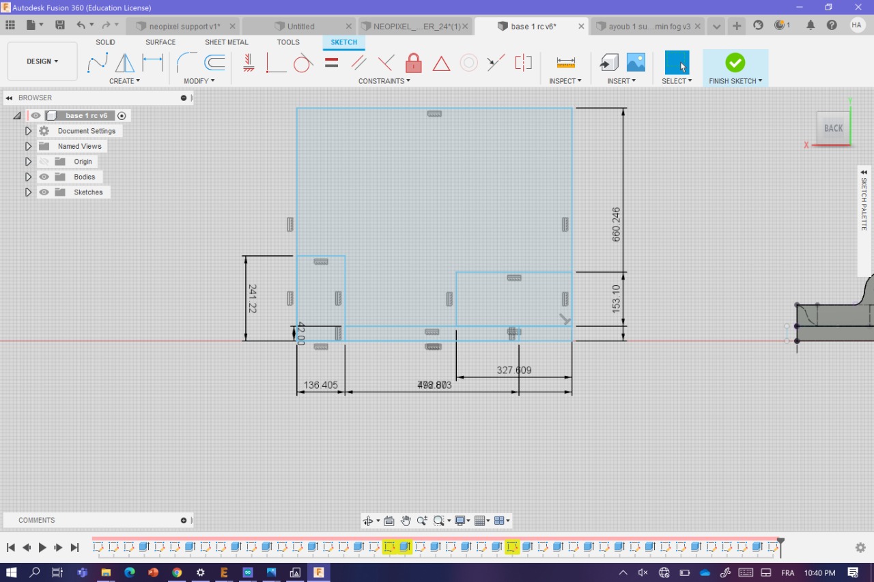Toggle visibility of the Origin folder
The width and height of the screenshot is (874, 582).
[x=44, y=162]
